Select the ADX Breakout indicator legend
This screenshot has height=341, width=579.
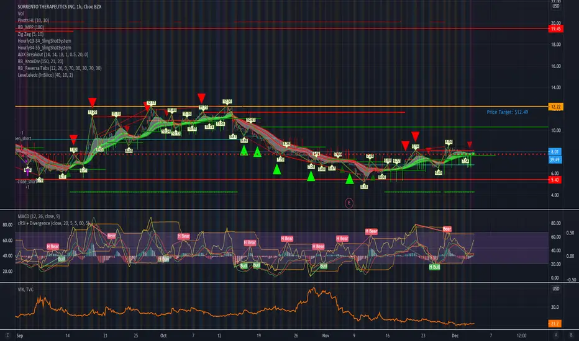53,55
